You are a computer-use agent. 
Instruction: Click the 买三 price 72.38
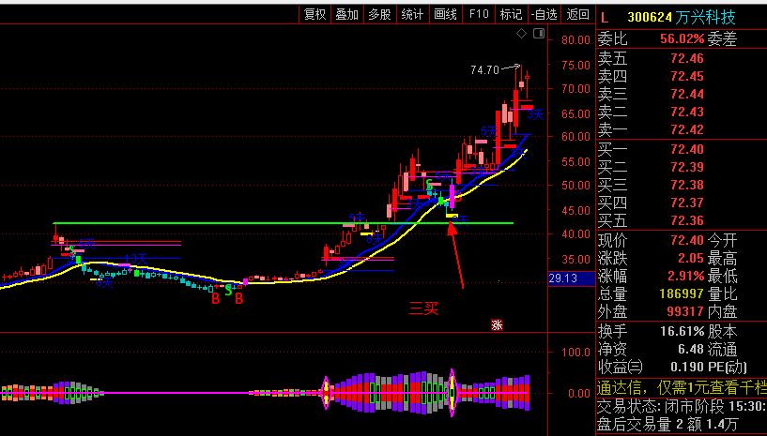(687, 185)
